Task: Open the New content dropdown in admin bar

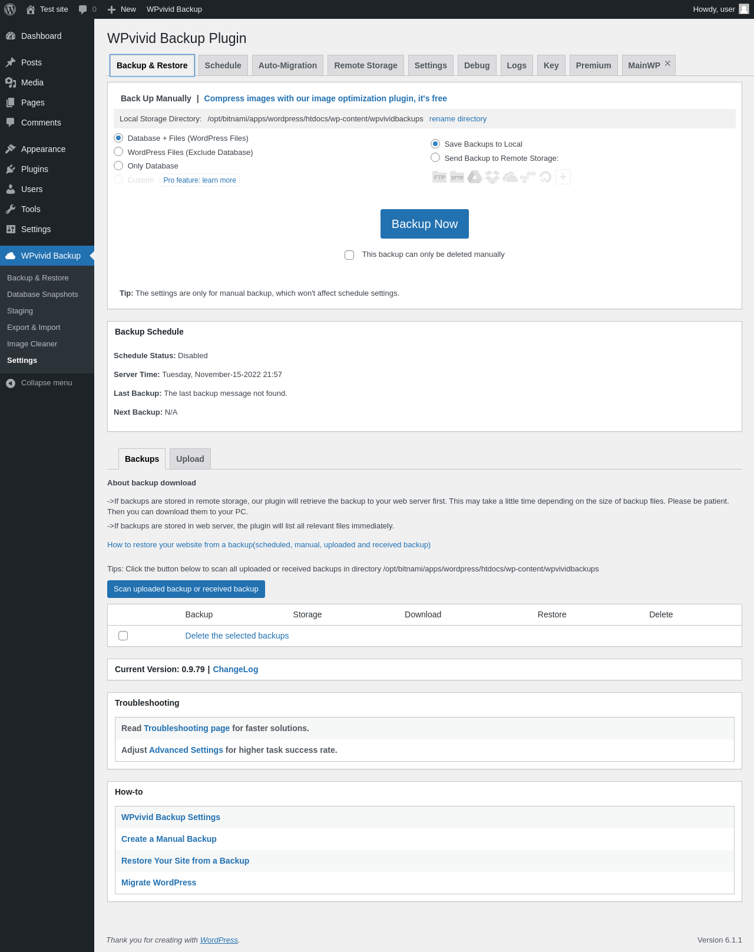Action: (122, 9)
